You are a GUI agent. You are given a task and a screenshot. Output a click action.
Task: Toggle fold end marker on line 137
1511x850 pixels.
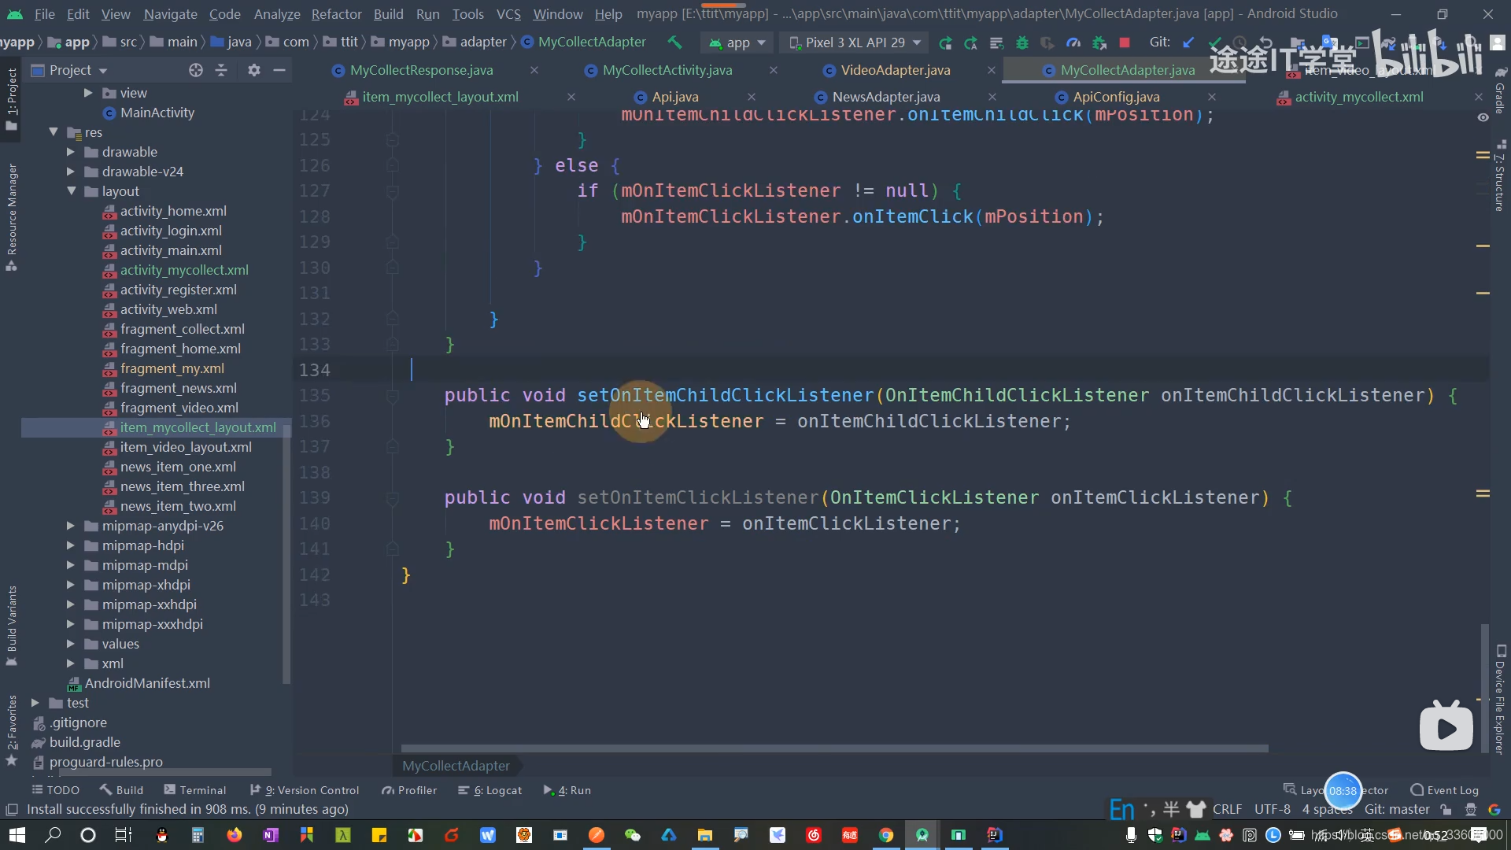(392, 446)
